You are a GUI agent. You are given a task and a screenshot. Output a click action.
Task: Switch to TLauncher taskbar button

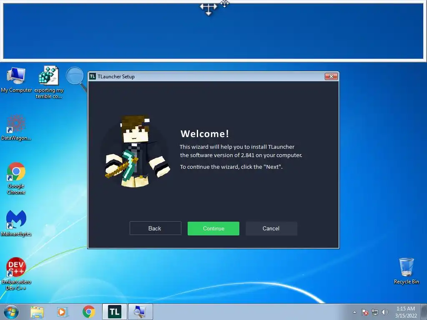coord(114,312)
